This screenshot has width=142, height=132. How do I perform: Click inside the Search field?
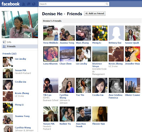point(72,4)
